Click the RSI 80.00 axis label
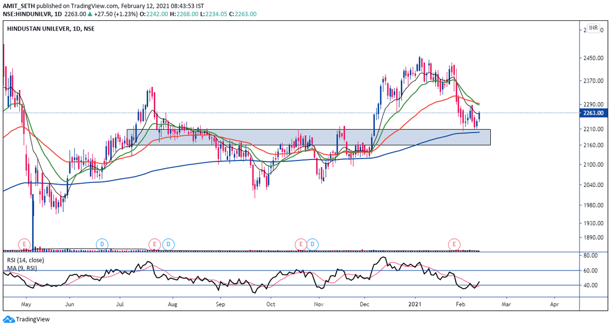 pyautogui.click(x=591, y=255)
